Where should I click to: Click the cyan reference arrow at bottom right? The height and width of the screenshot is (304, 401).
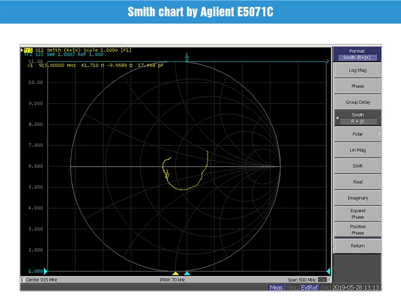coord(328,271)
